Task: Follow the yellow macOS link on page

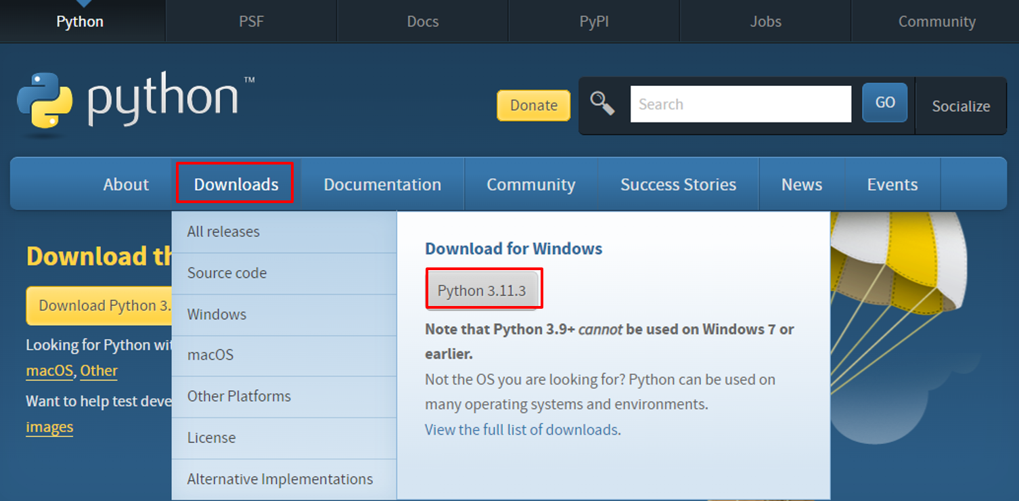Action: tap(49, 371)
